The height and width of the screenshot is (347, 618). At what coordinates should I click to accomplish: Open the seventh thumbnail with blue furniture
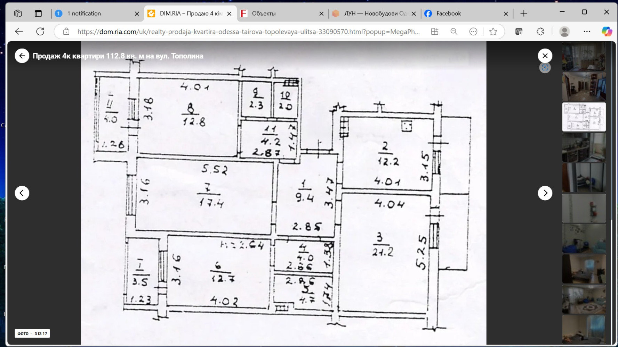coord(584,238)
